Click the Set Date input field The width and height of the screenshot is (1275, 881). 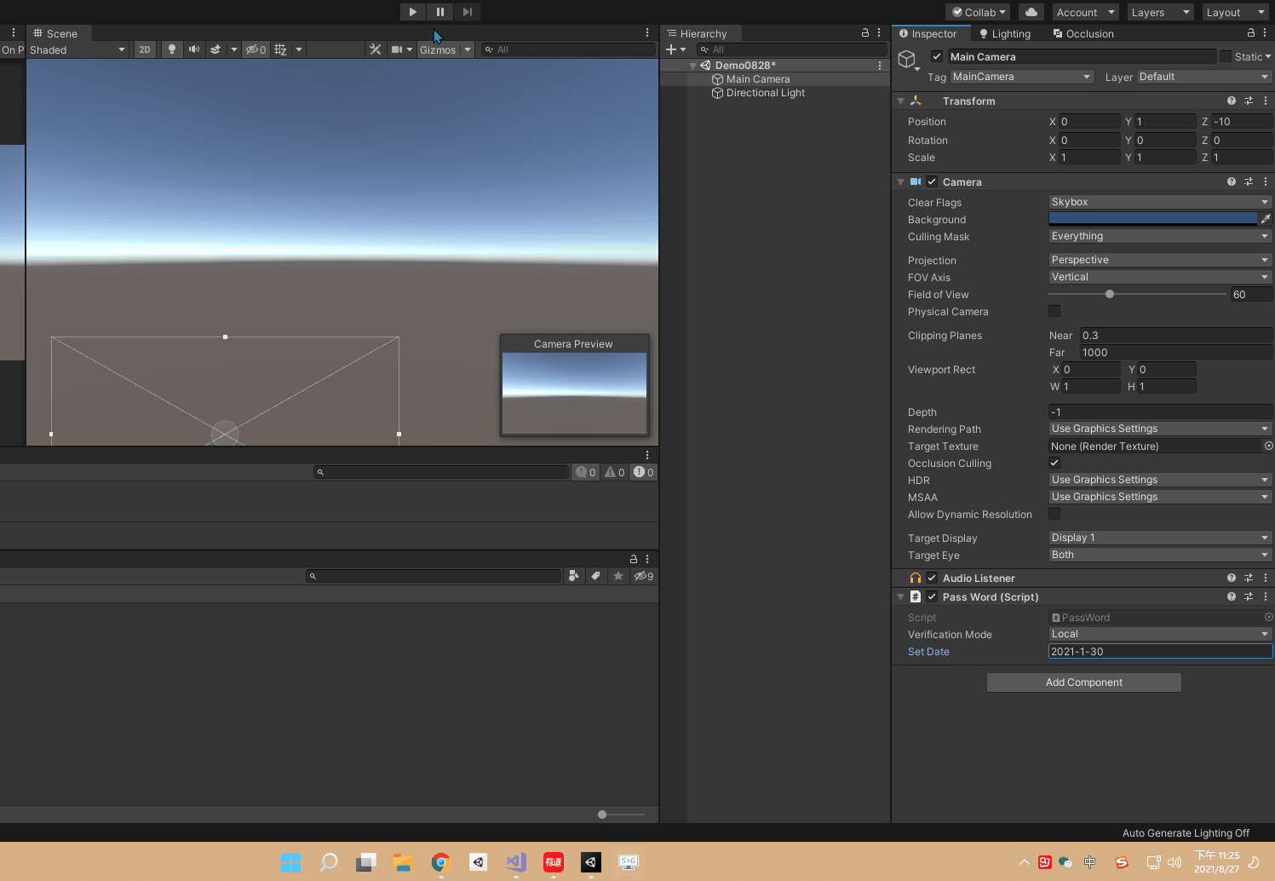click(1160, 651)
